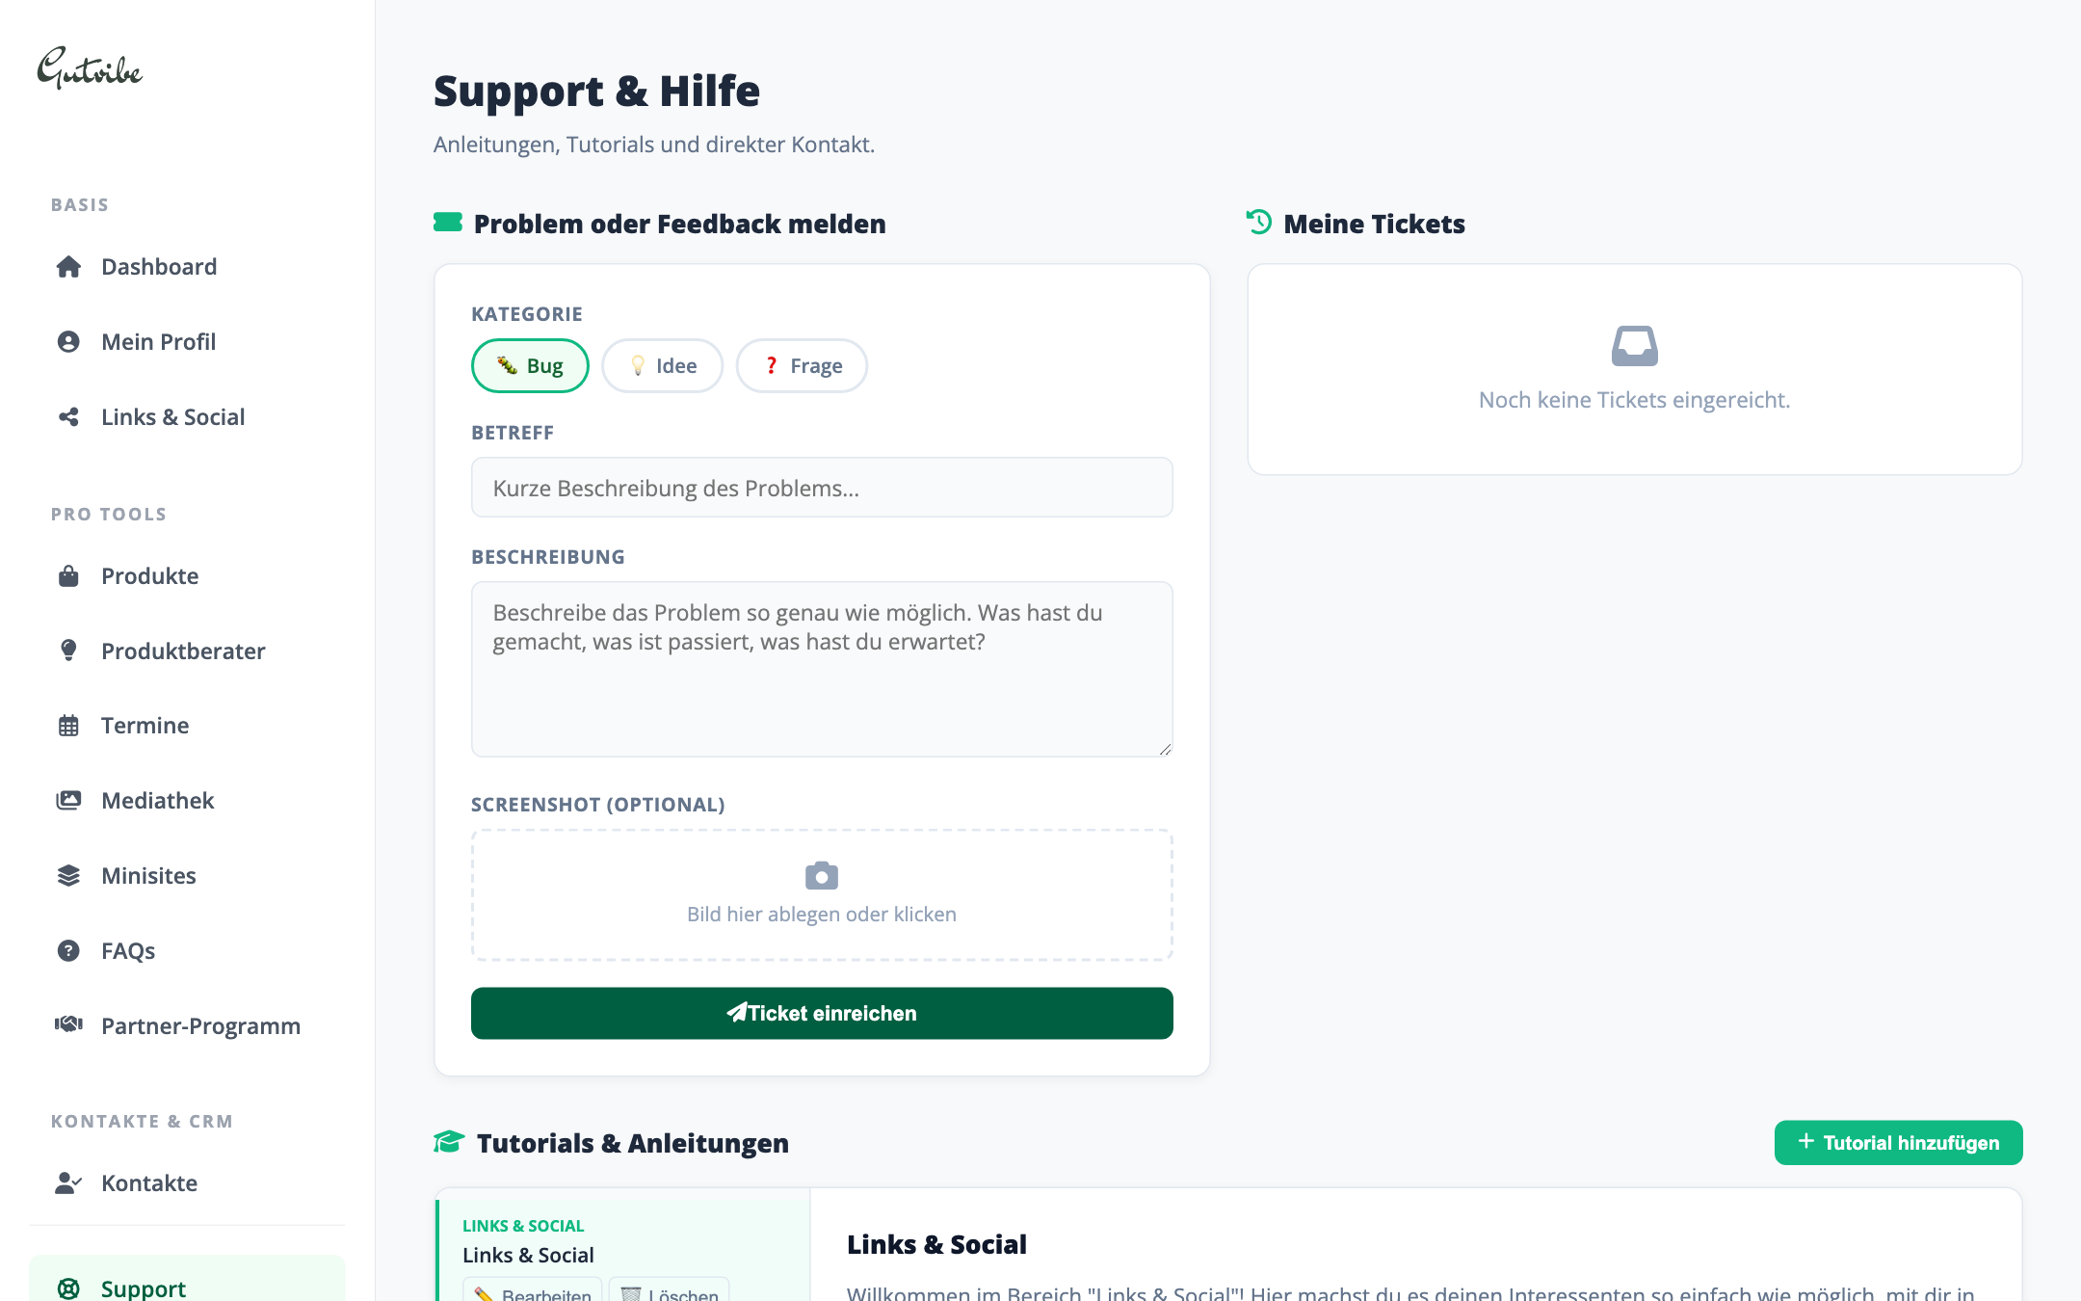Click the Links & Social share icon
2081x1301 pixels.
(68, 416)
